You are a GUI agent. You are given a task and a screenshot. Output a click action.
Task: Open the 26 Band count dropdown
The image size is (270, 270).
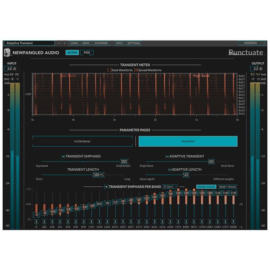[x=170, y=187]
